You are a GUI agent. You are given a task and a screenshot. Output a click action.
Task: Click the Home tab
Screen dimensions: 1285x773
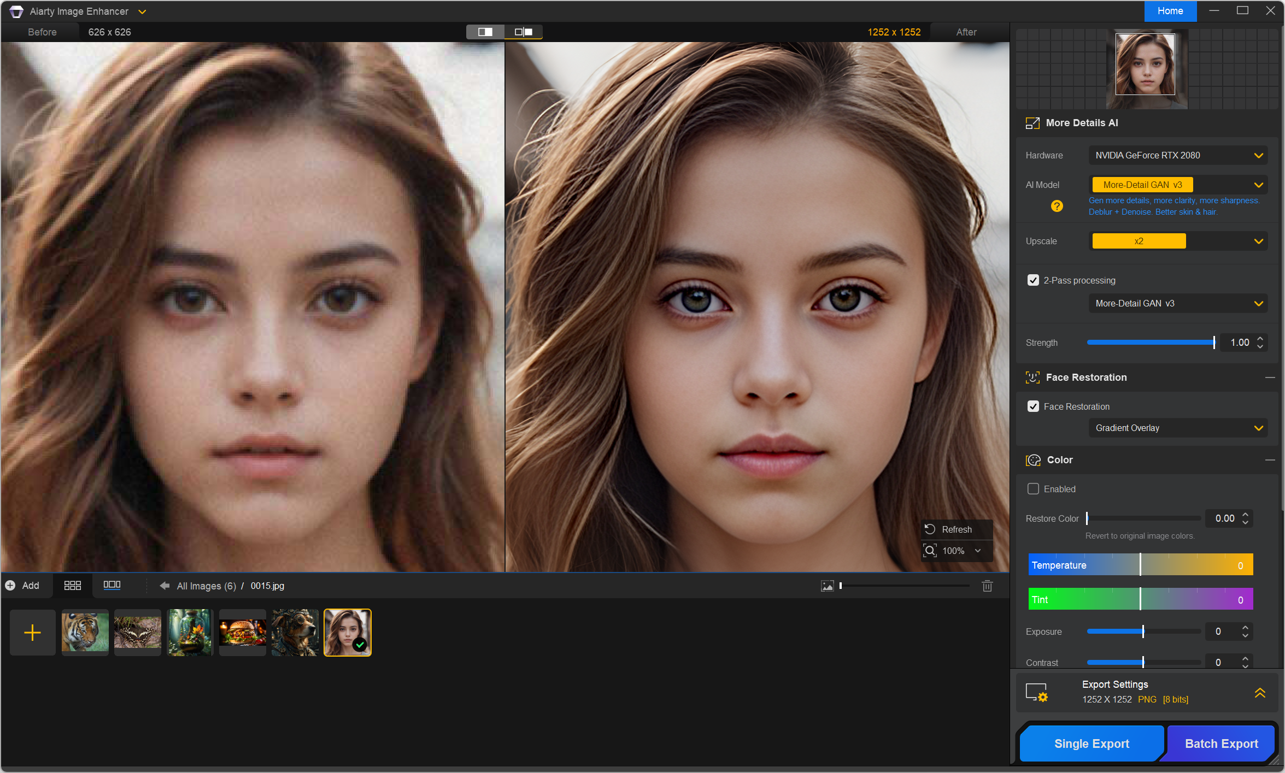point(1170,11)
